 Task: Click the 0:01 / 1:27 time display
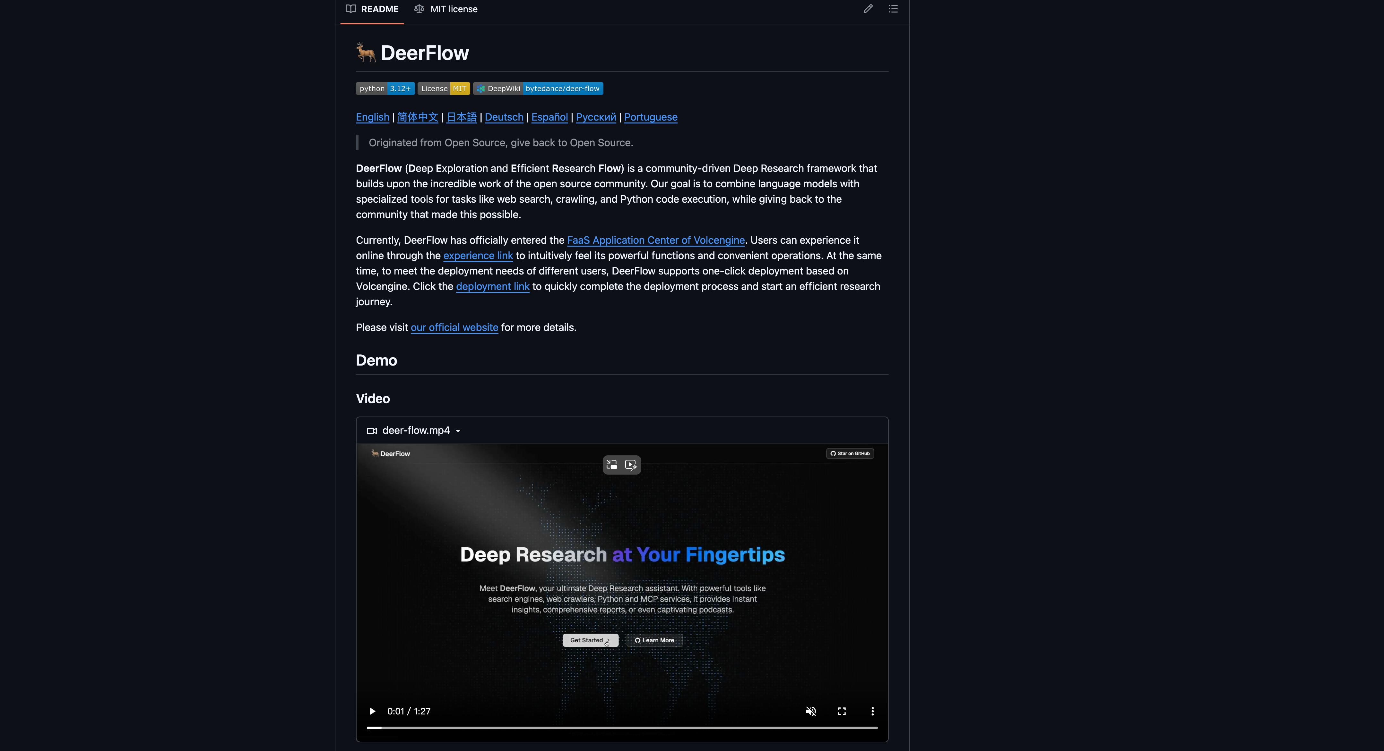[409, 711]
